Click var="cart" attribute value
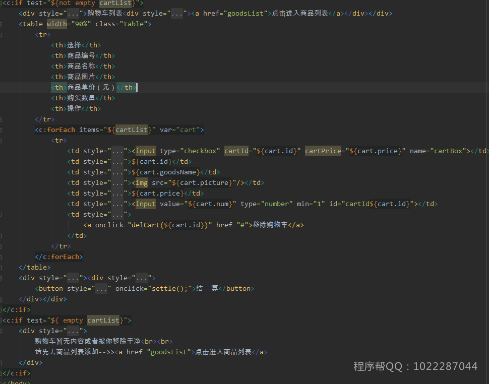 (x=188, y=130)
